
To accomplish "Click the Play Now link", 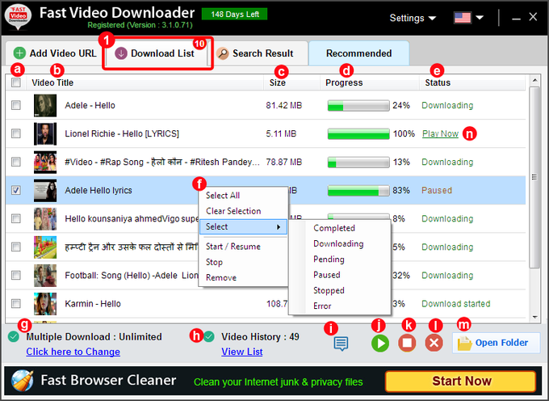I will coord(440,133).
